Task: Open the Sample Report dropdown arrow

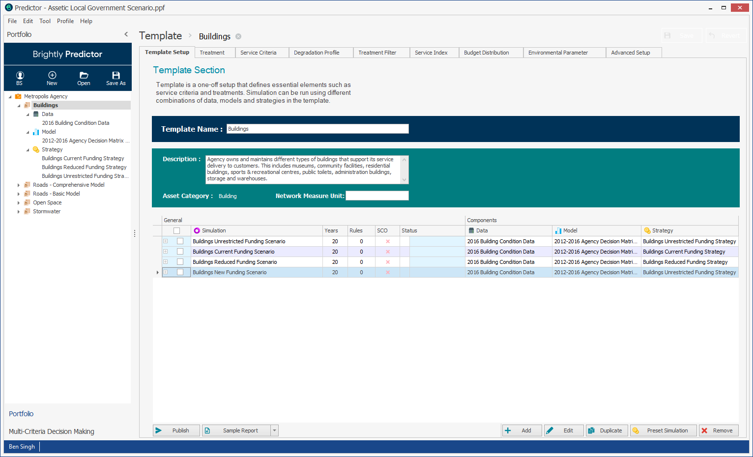Action: point(274,430)
